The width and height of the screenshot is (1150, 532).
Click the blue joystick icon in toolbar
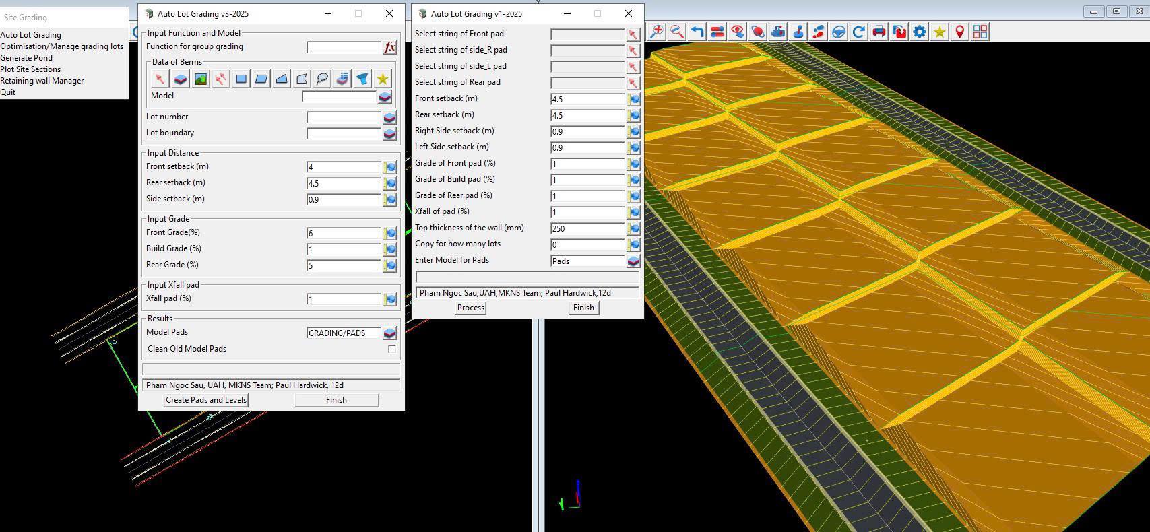[x=798, y=32]
